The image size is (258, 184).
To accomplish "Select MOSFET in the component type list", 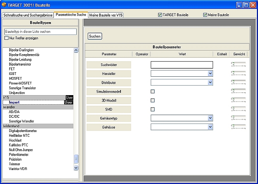I will coord(15,79).
